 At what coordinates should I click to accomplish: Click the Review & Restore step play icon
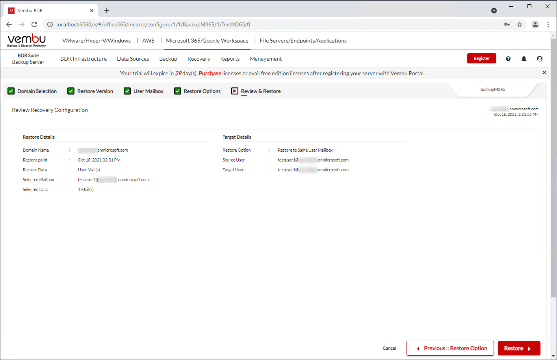235,91
